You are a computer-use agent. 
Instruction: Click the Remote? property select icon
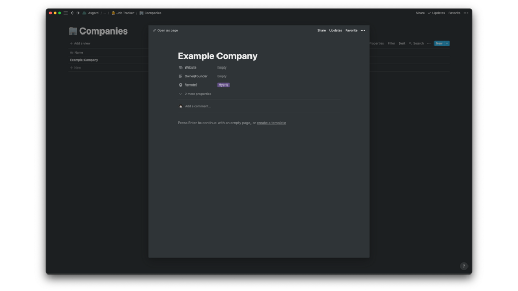[x=181, y=85]
